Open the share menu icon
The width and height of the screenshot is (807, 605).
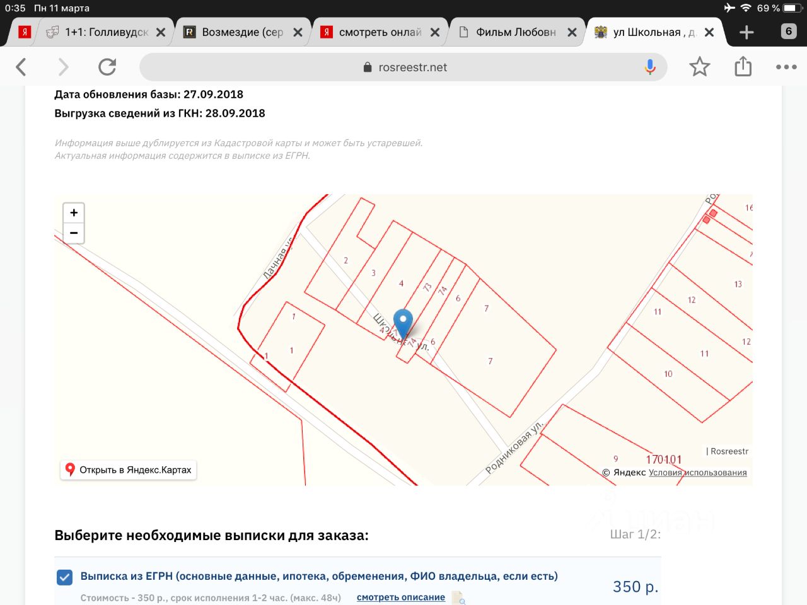(743, 66)
